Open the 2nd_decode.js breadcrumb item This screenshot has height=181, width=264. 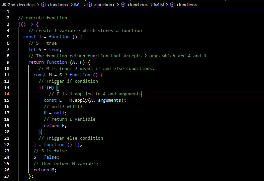pyautogui.click(x=21, y=5)
